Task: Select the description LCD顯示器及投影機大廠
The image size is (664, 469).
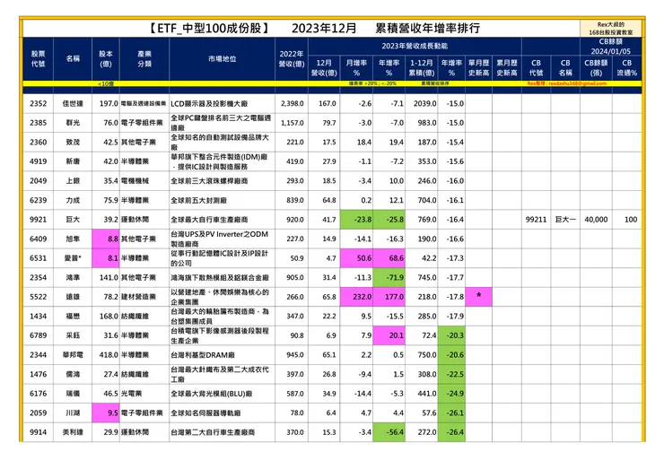Action: 209,104
